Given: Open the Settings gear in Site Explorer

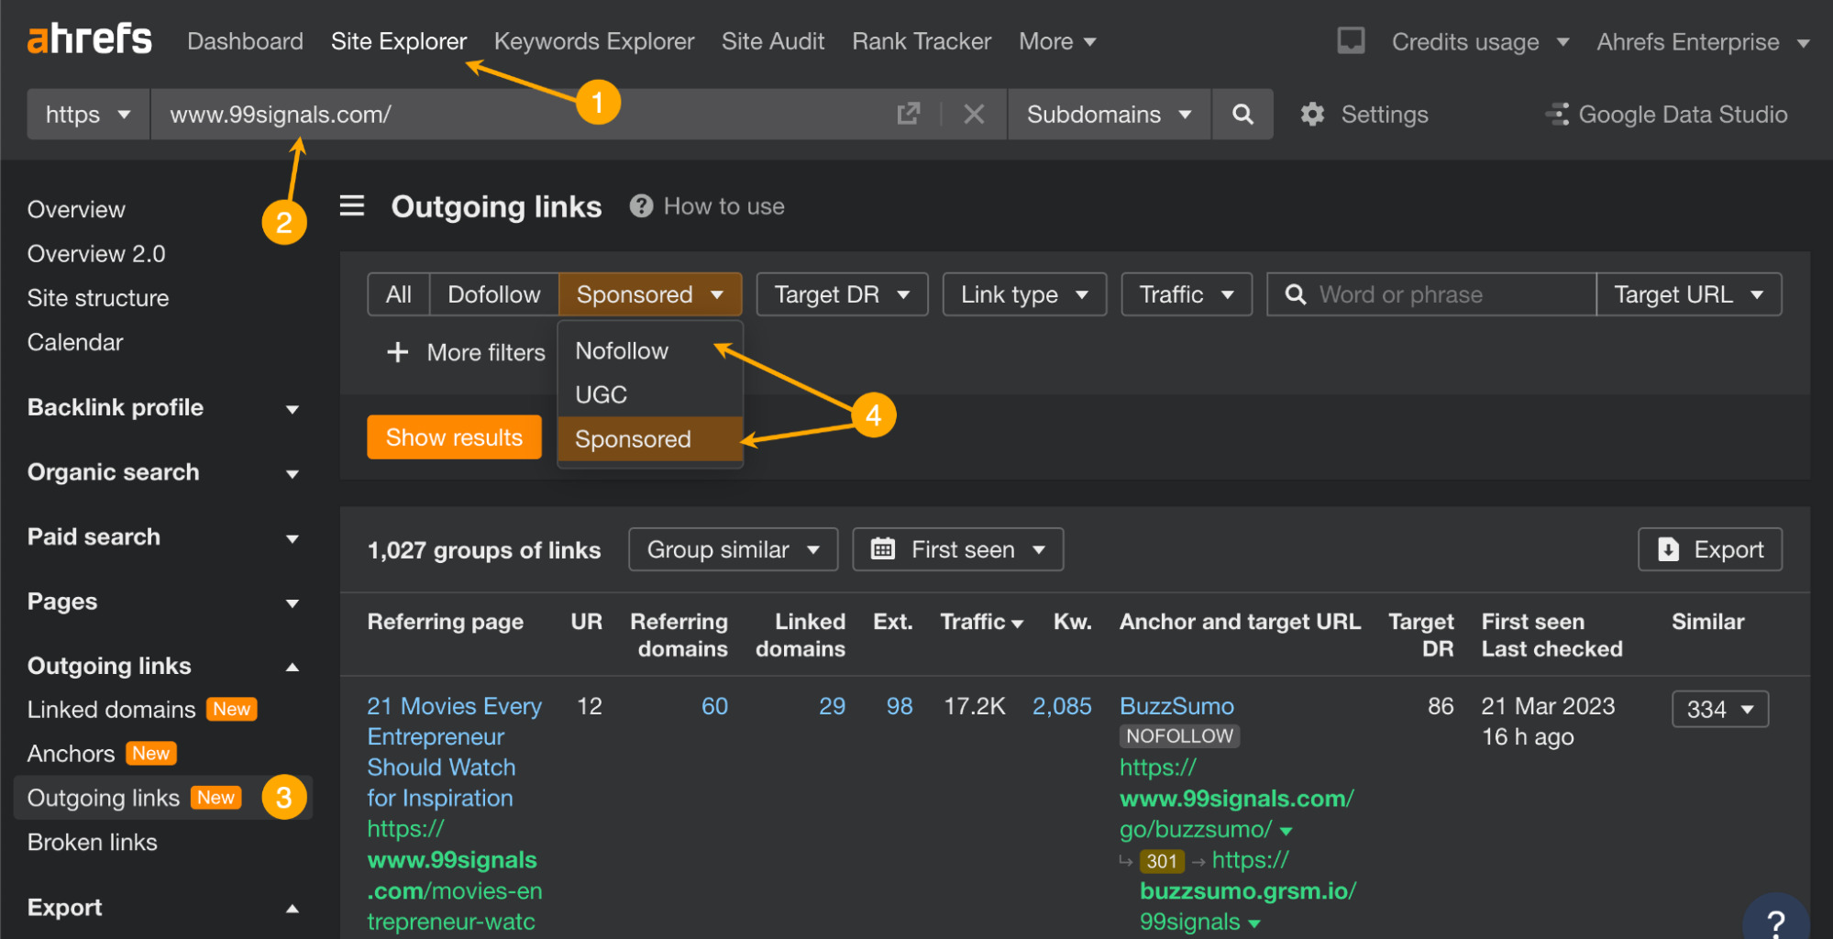Looking at the screenshot, I should (1313, 114).
